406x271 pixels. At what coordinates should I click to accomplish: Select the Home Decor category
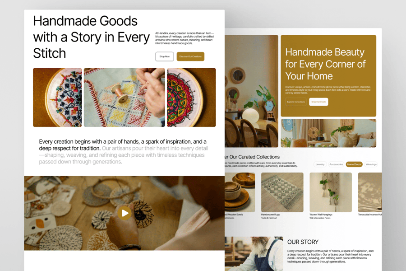tap(354, 164)
